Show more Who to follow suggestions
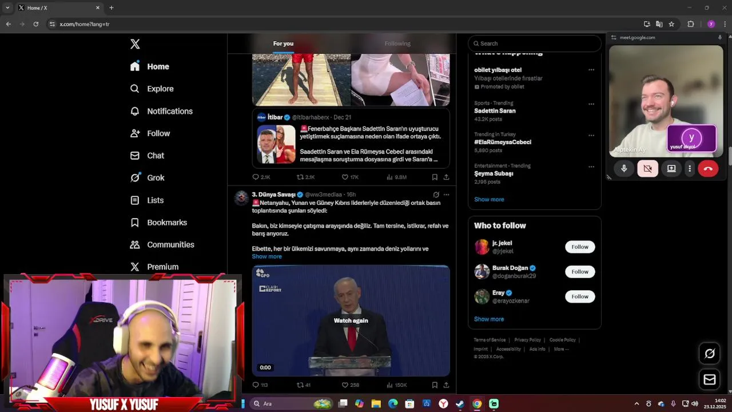 click(x=489, y=319)
